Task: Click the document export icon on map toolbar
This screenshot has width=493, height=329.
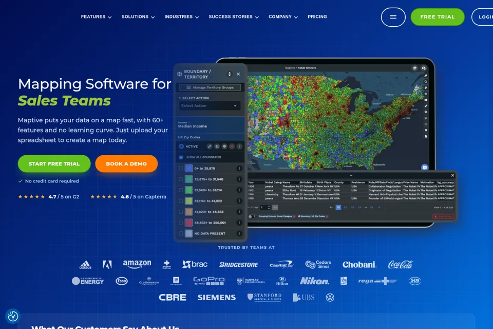Action: [426, 136]
